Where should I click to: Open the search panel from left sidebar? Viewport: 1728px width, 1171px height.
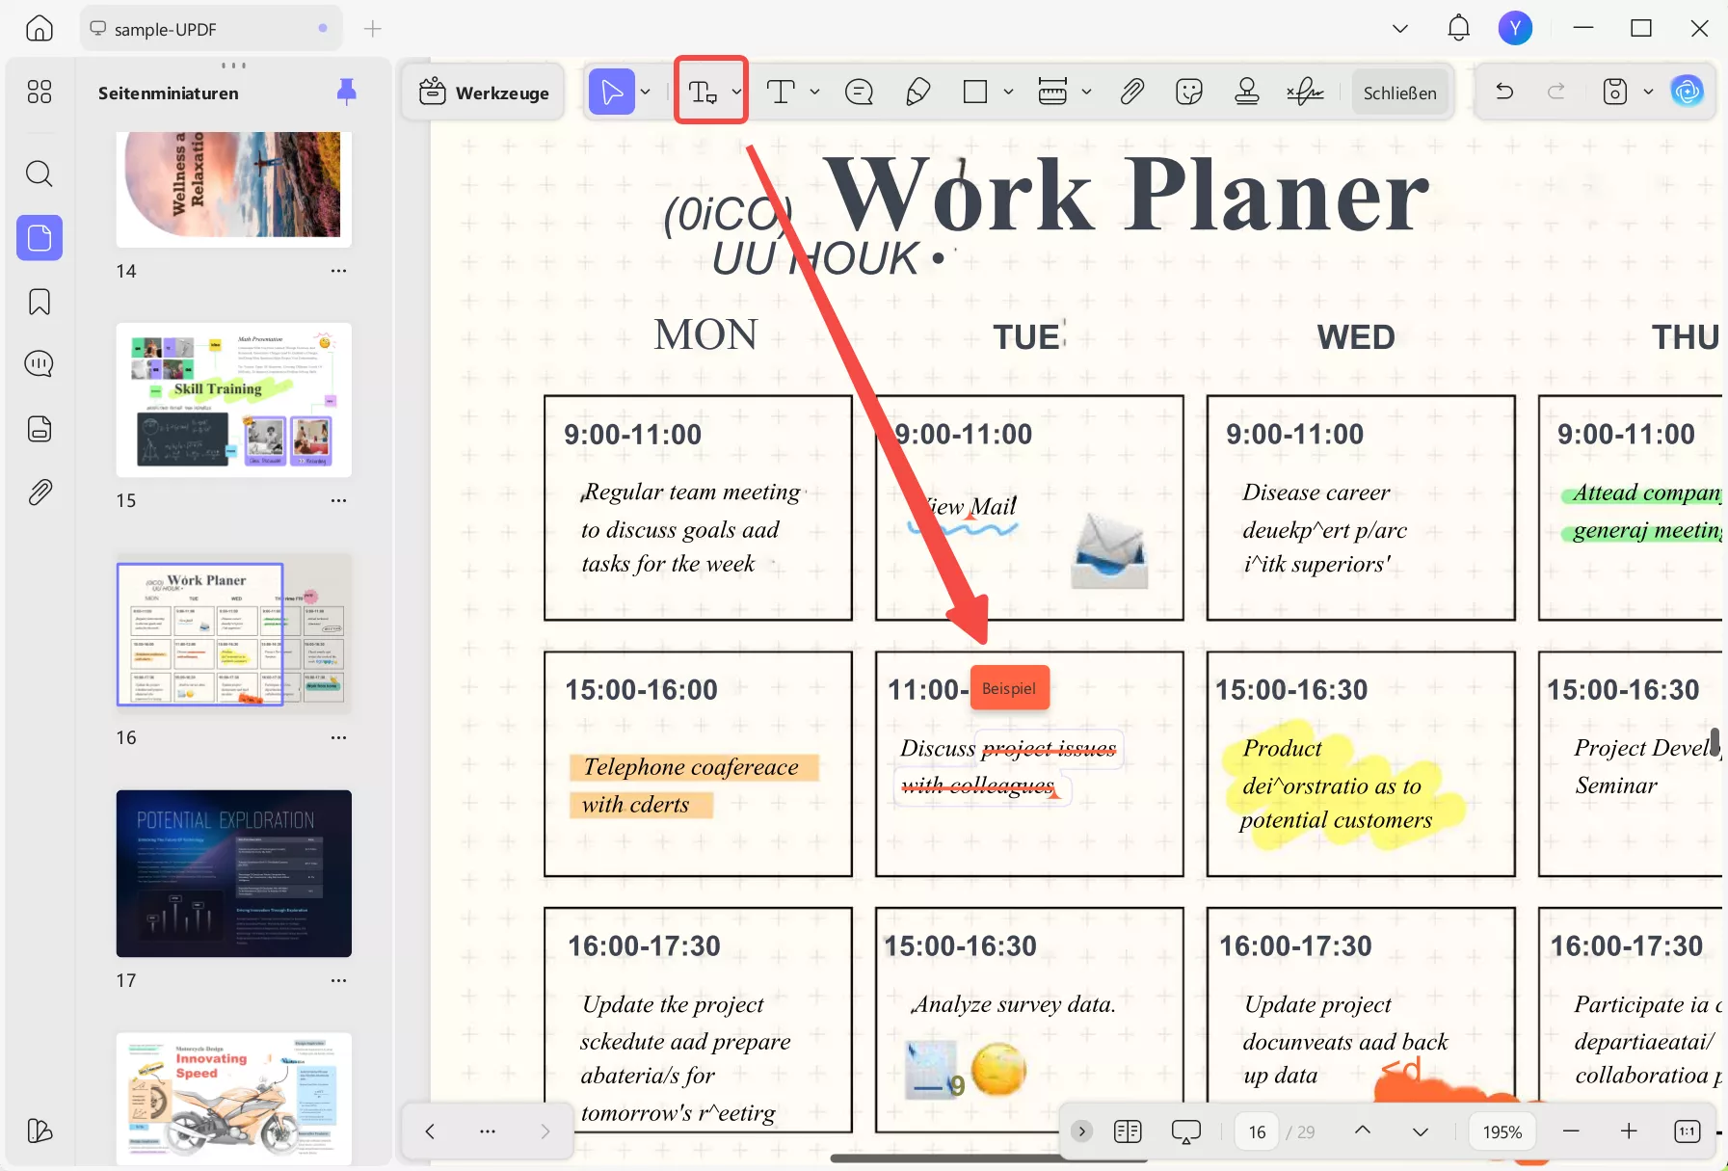pos(40,173)
